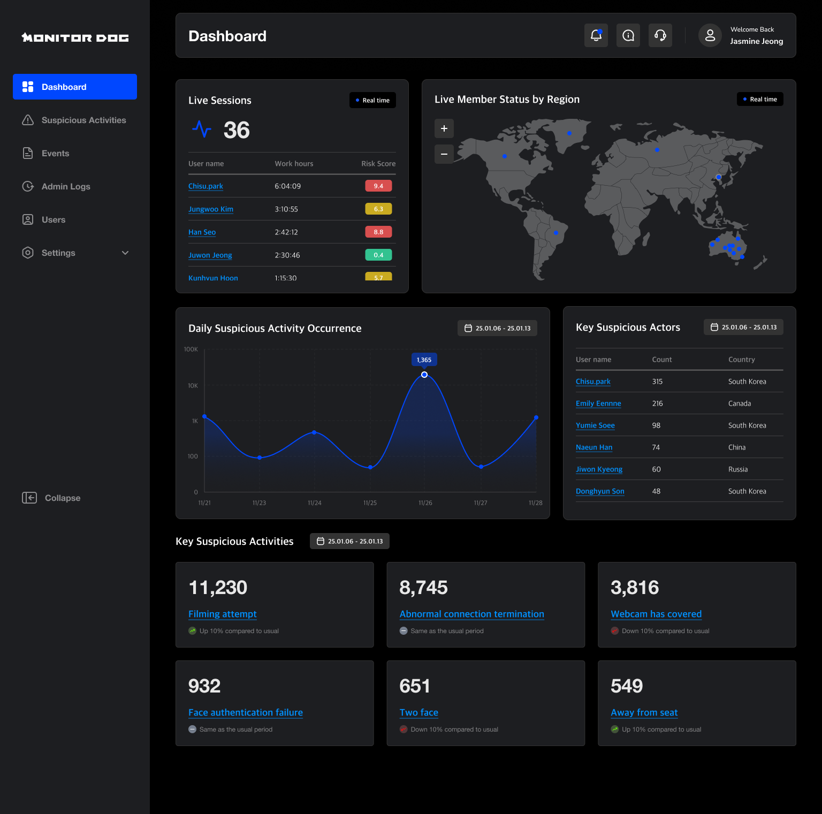
Task: Expand the Settings menu chevron
Action: [125, 253]
